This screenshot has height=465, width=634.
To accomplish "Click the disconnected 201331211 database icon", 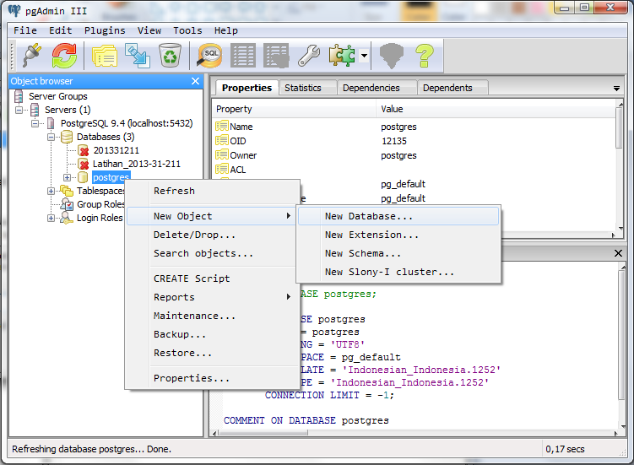I will [84, 150].
